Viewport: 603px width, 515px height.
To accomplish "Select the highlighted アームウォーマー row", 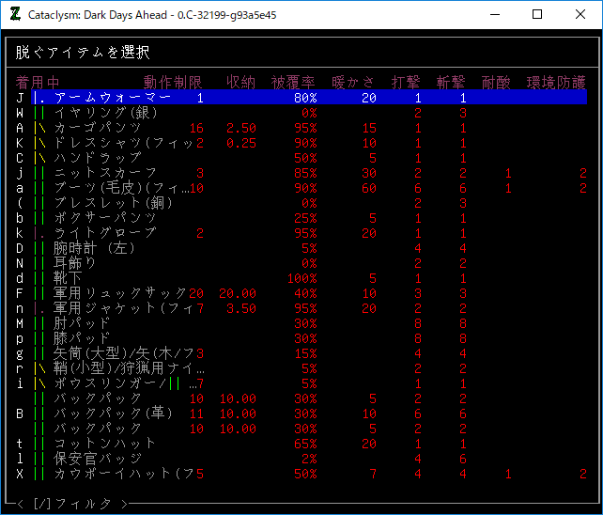I will 113,98.
